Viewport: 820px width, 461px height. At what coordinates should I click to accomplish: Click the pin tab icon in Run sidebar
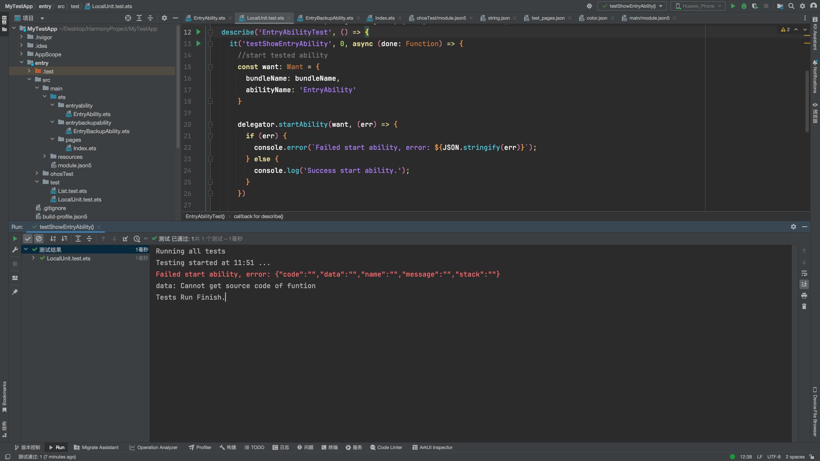15,292
